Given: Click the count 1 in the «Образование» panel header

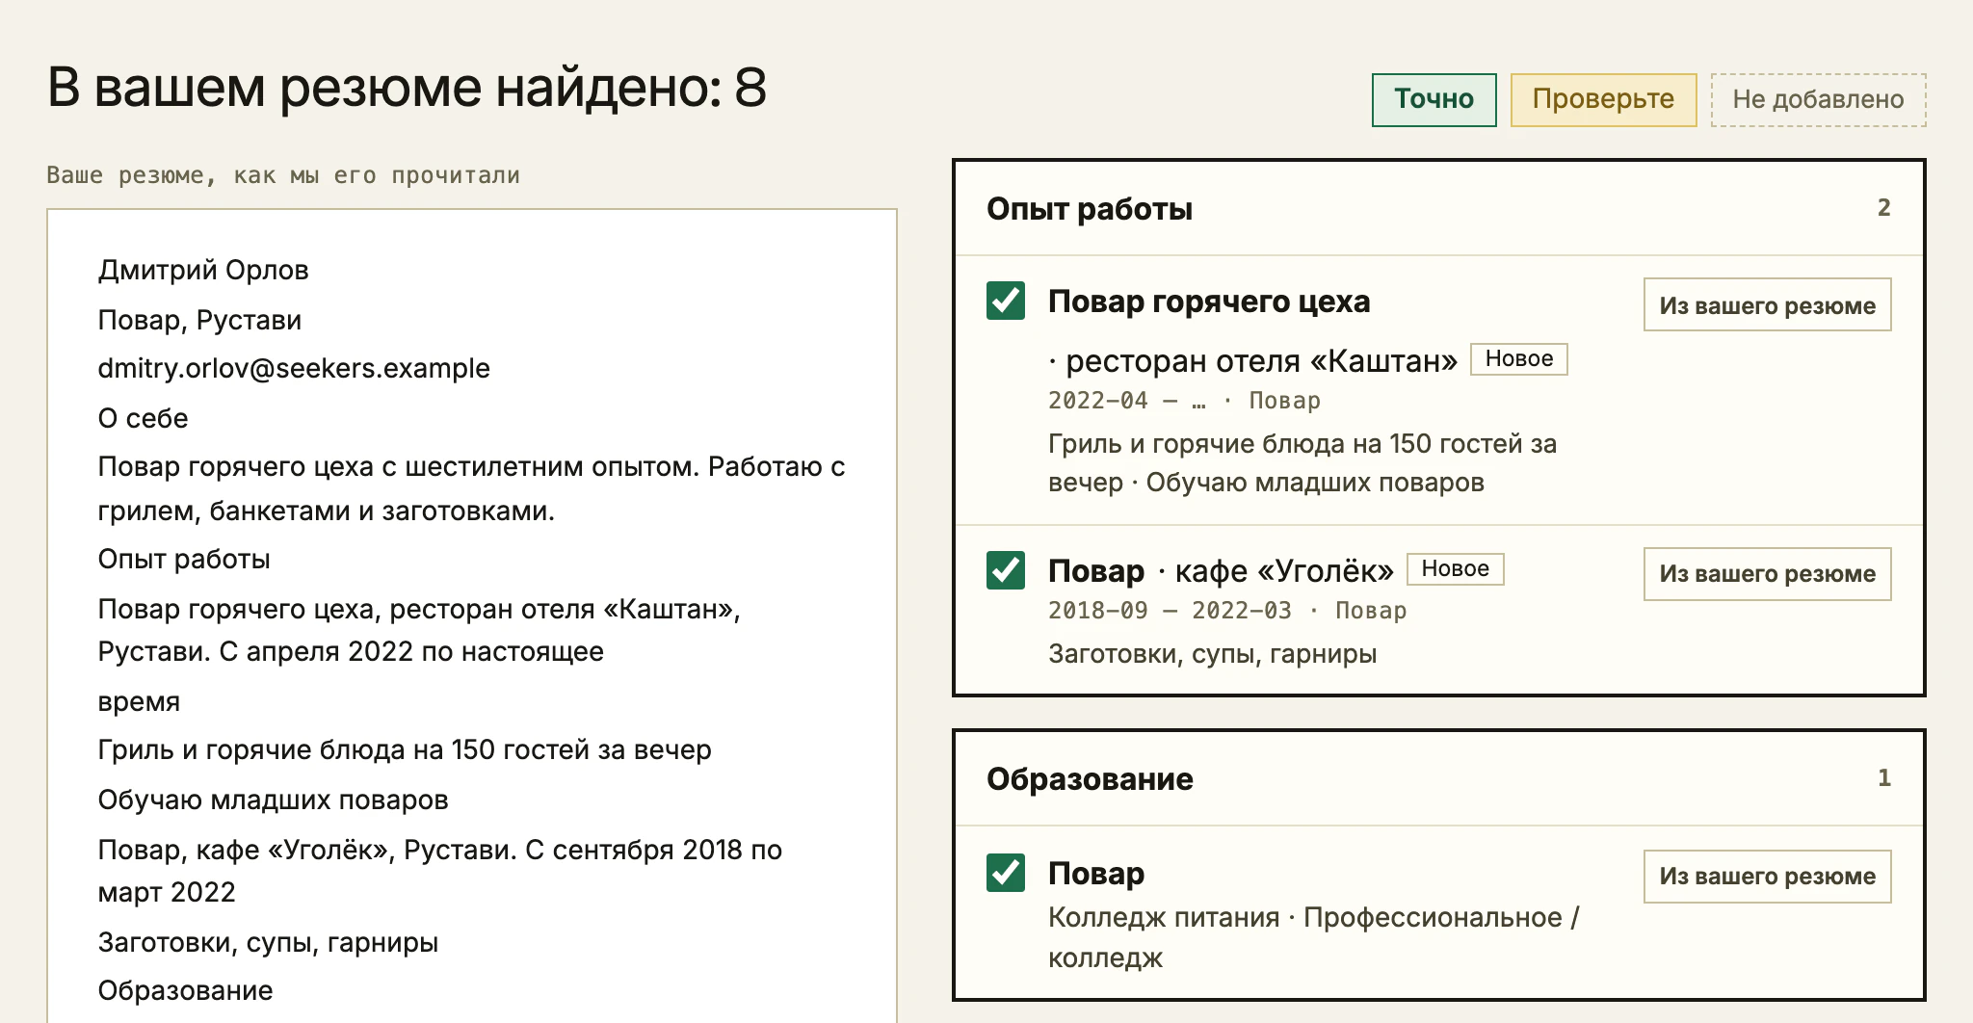Looking at the screenshot, I should pos(1883,778).
